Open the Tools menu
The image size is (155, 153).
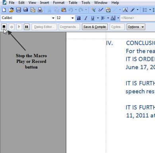86,2
